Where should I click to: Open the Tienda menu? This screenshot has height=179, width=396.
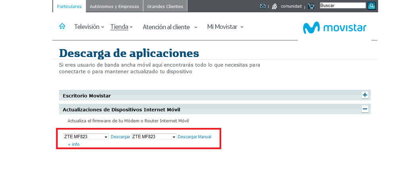(121, 27)
